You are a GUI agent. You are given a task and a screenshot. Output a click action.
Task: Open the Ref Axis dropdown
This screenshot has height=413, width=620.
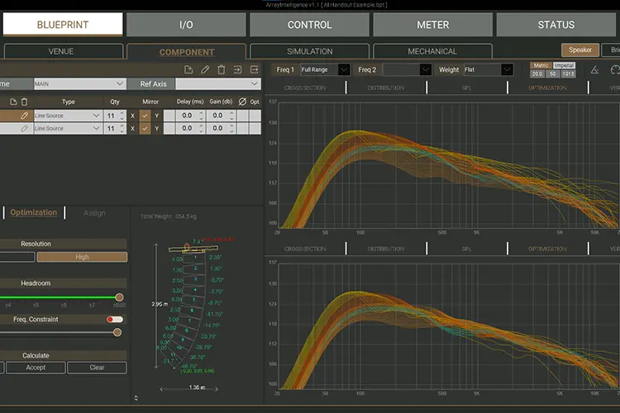click(218, 83)
